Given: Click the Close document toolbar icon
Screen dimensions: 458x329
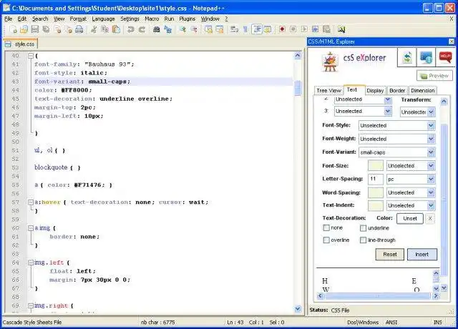Looking at the screenshot, I should coord(57,29).
